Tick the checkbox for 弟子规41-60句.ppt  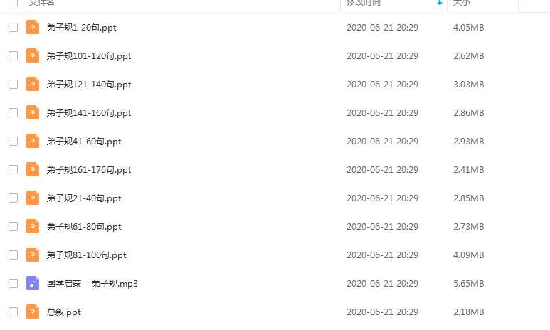[x=13, y=141]
